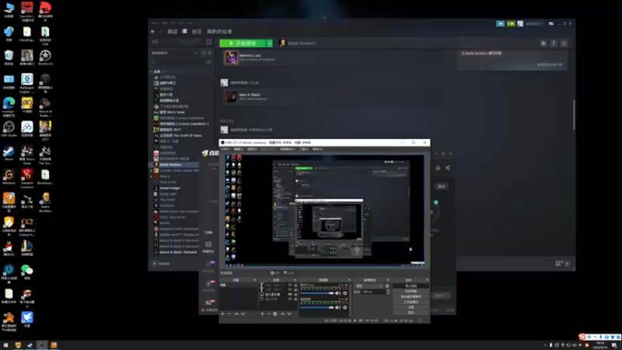
Task: Collapse the 全部 category in Steam library
Action: 152,72
